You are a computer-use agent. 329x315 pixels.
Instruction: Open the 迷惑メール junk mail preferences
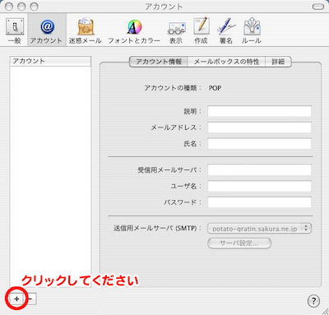coord(86,30)
